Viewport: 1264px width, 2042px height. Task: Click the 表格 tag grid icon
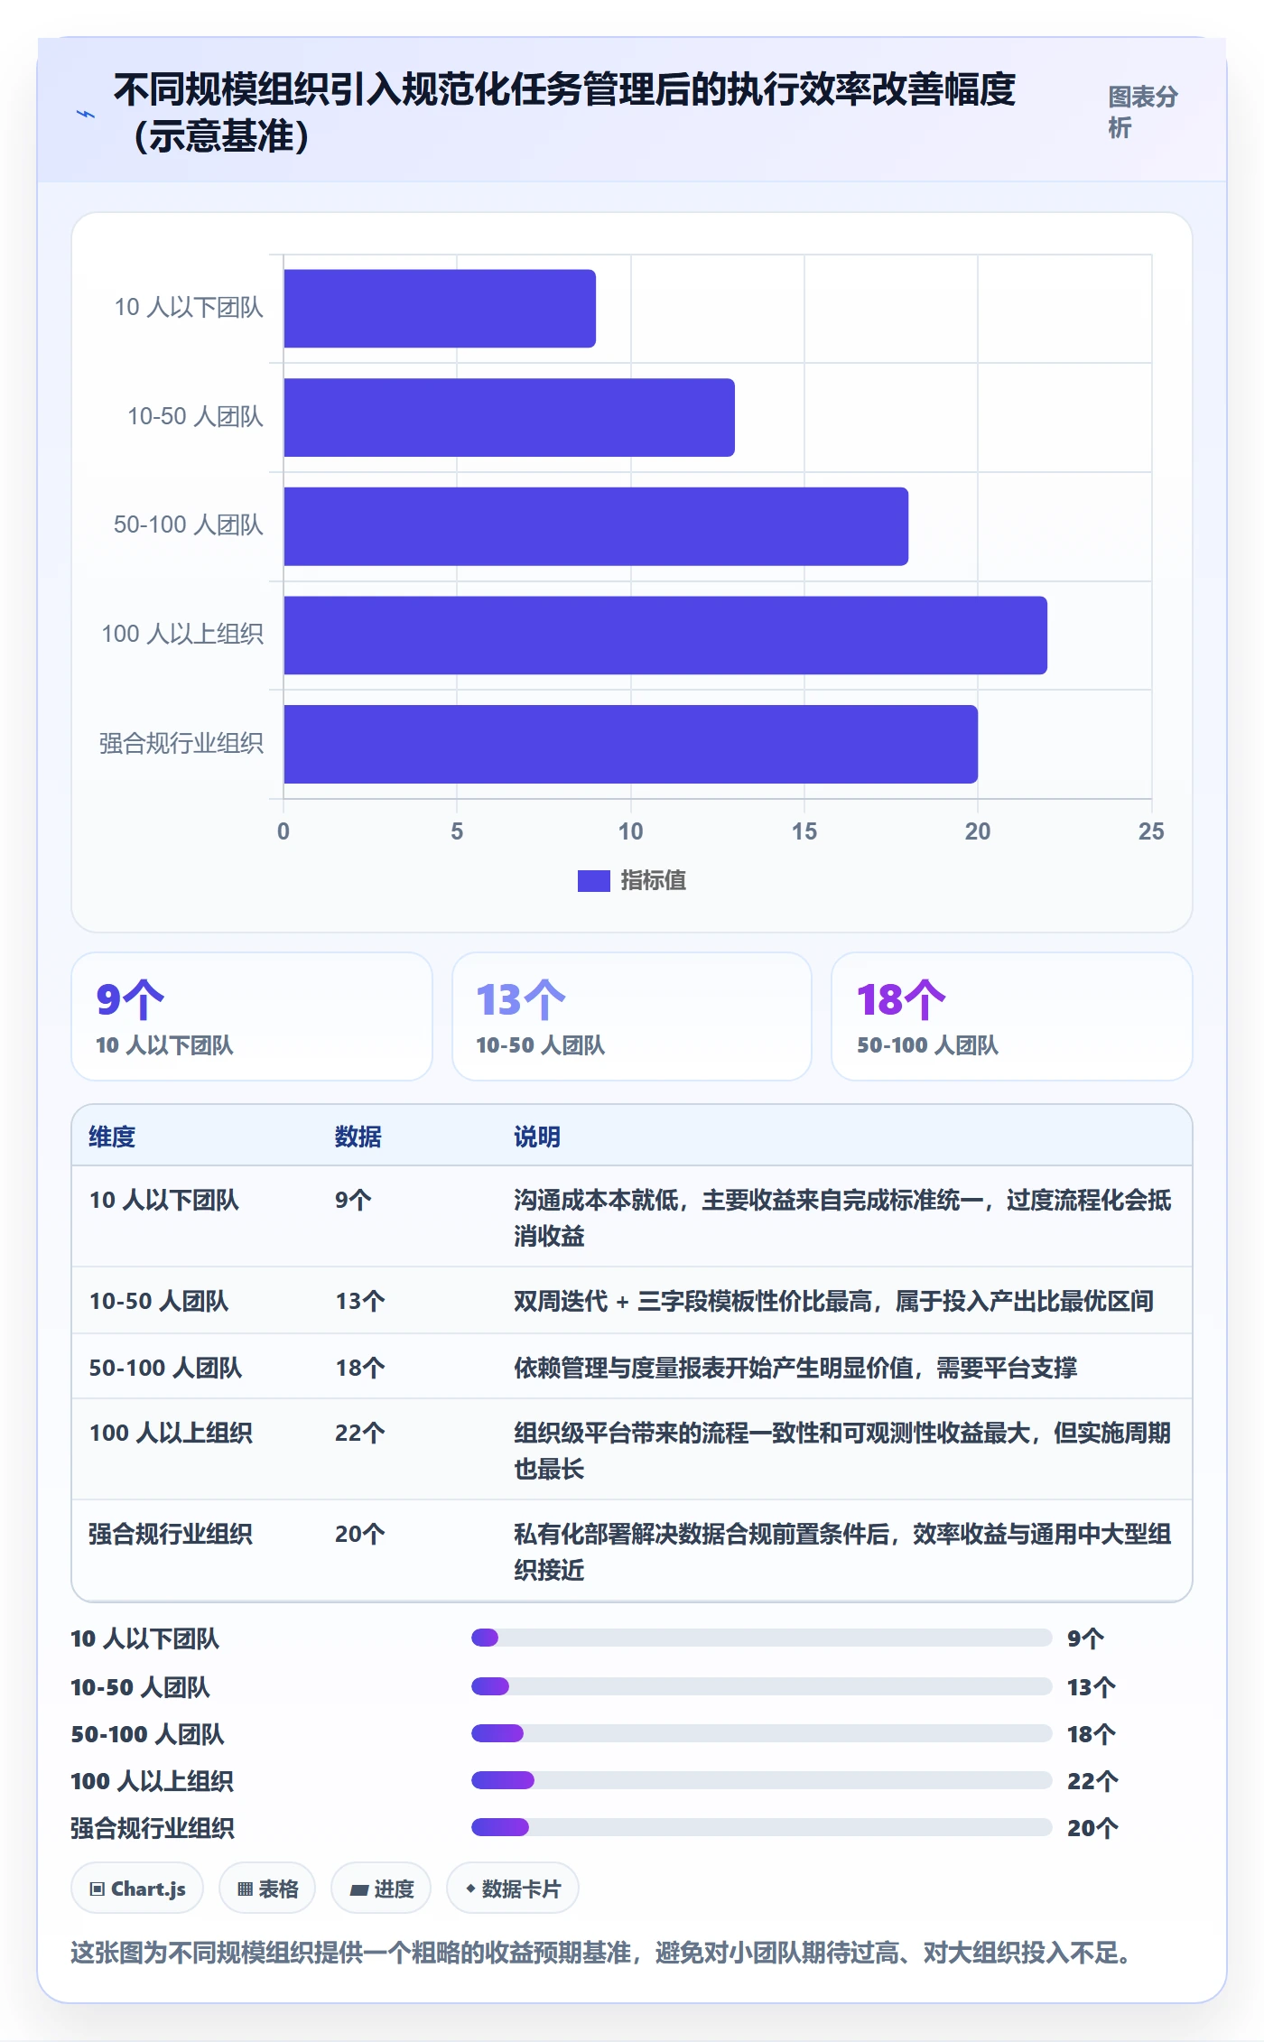(245, 1889)
